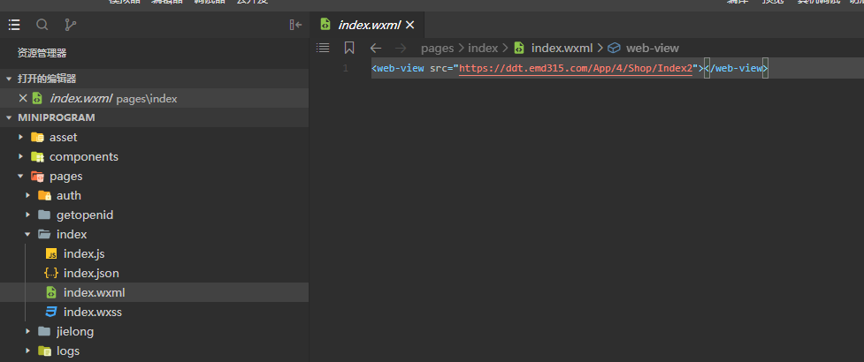Click the outline list icon beside breadcrumb
The height and width of the screenshot is (362, 864).
323,48
